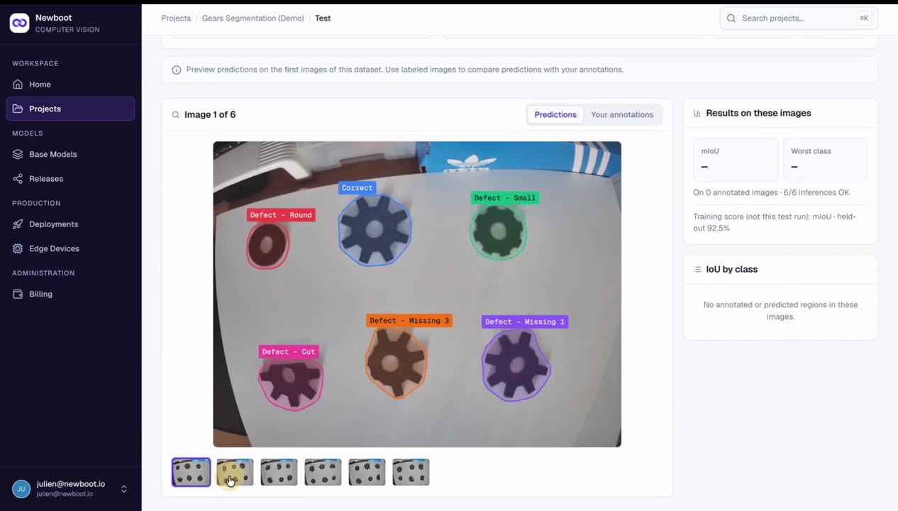Click the bar chart icon by Results
This screenshot has height=511, width=898.
(697, 114)
